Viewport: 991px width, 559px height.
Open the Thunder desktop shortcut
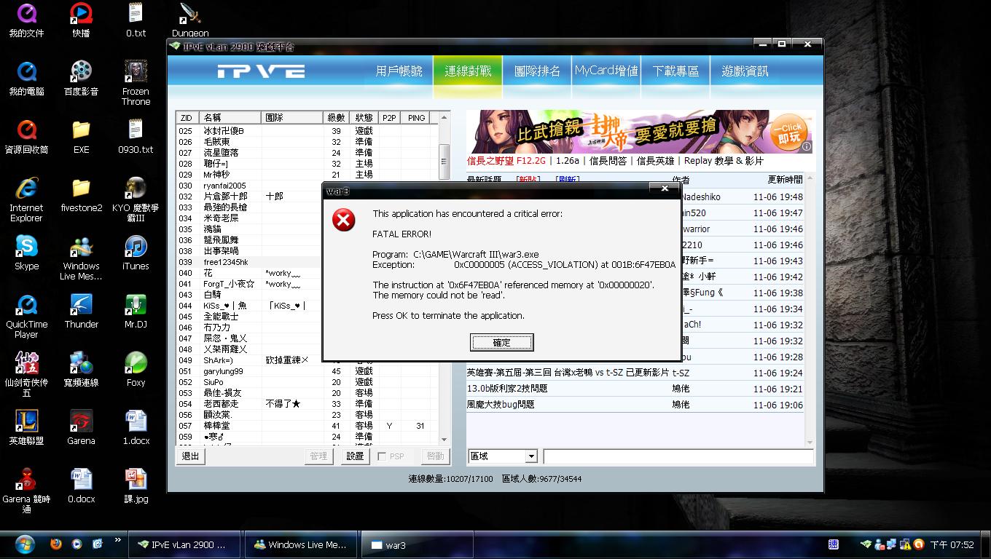tap(81, 306)
